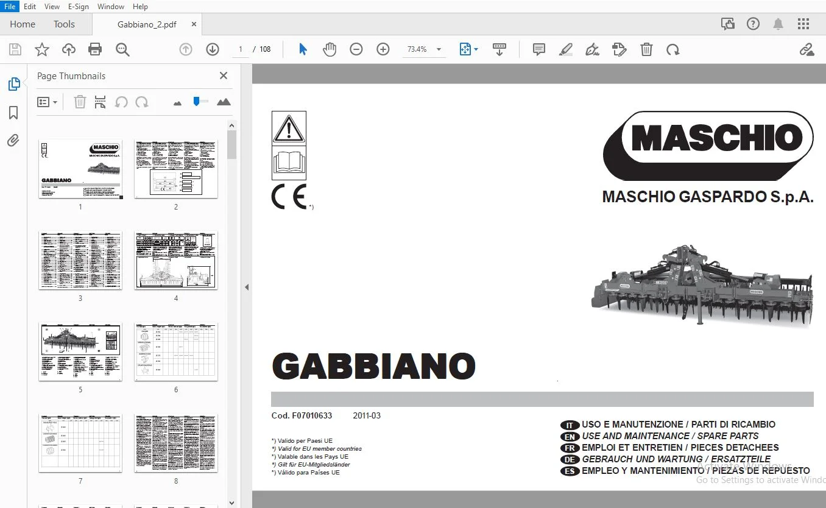Open the Edit menu
Screen dimensions: 826x508
[x=30, y=6]
